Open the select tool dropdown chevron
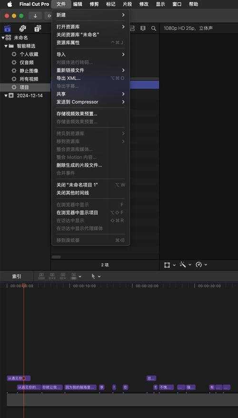This screenshot has height=418, width=238. 99,276
